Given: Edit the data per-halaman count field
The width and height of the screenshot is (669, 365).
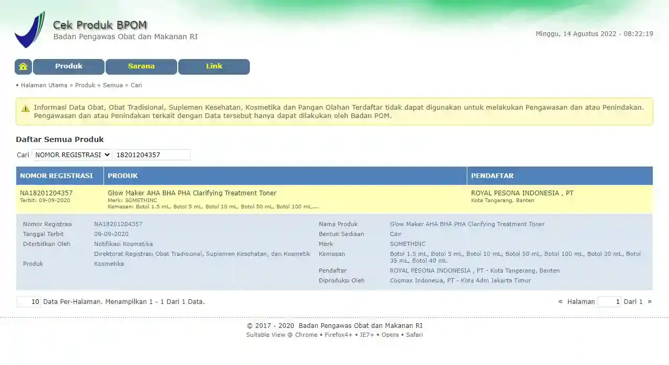Looking at the screenshot, I should (29, 302).
